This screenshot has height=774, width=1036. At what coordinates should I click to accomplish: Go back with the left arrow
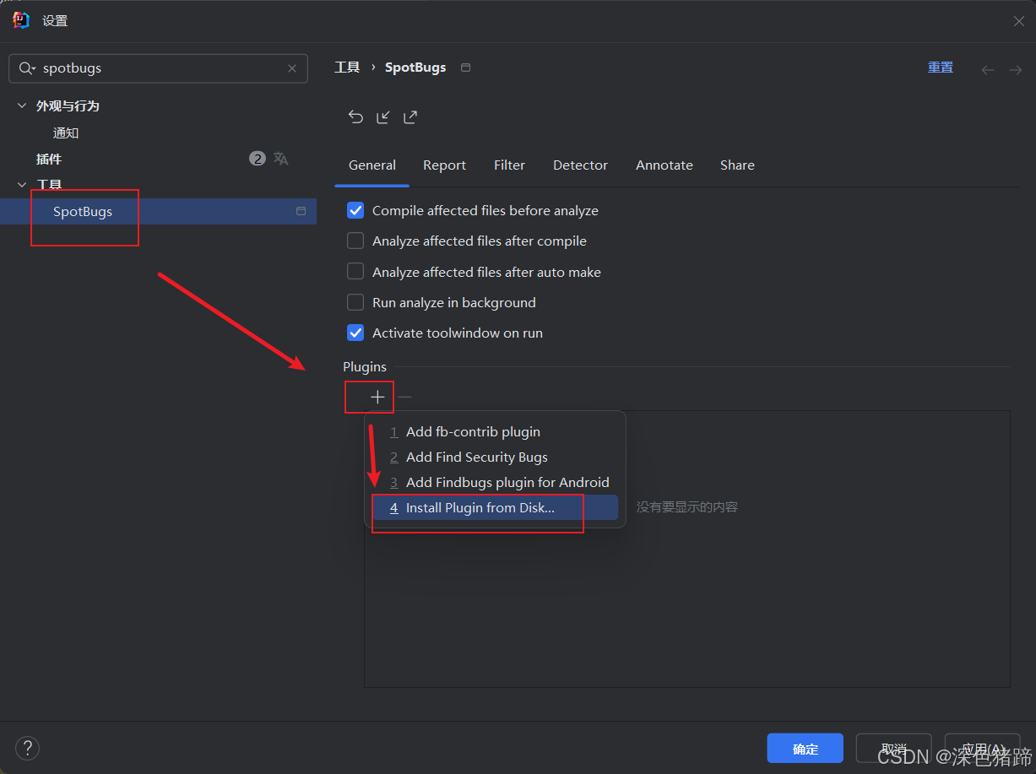(988, 69)
